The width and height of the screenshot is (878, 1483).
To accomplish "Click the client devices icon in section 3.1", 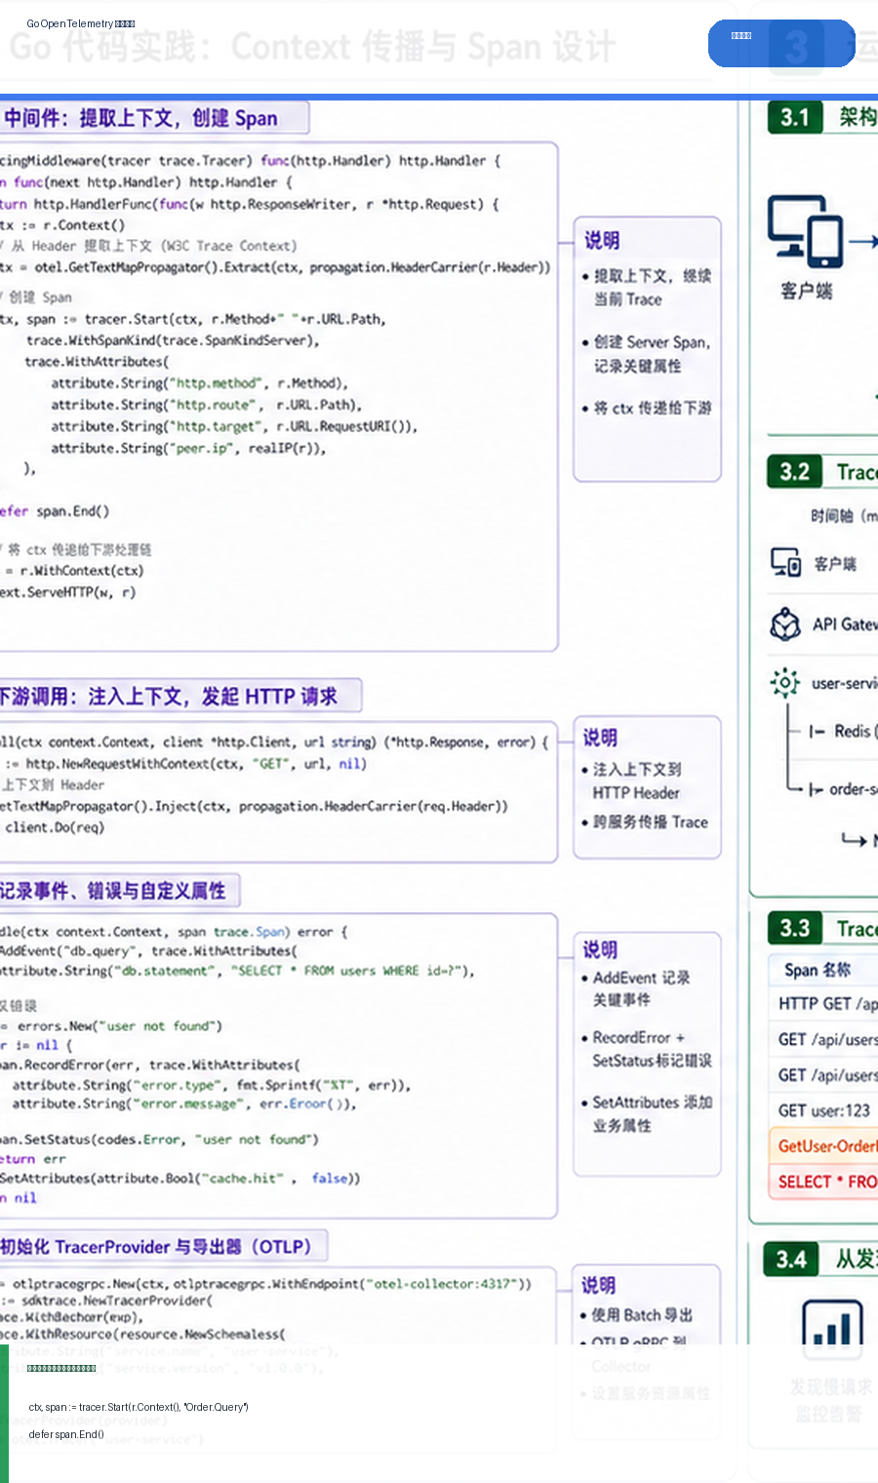I will pos(805,231).
